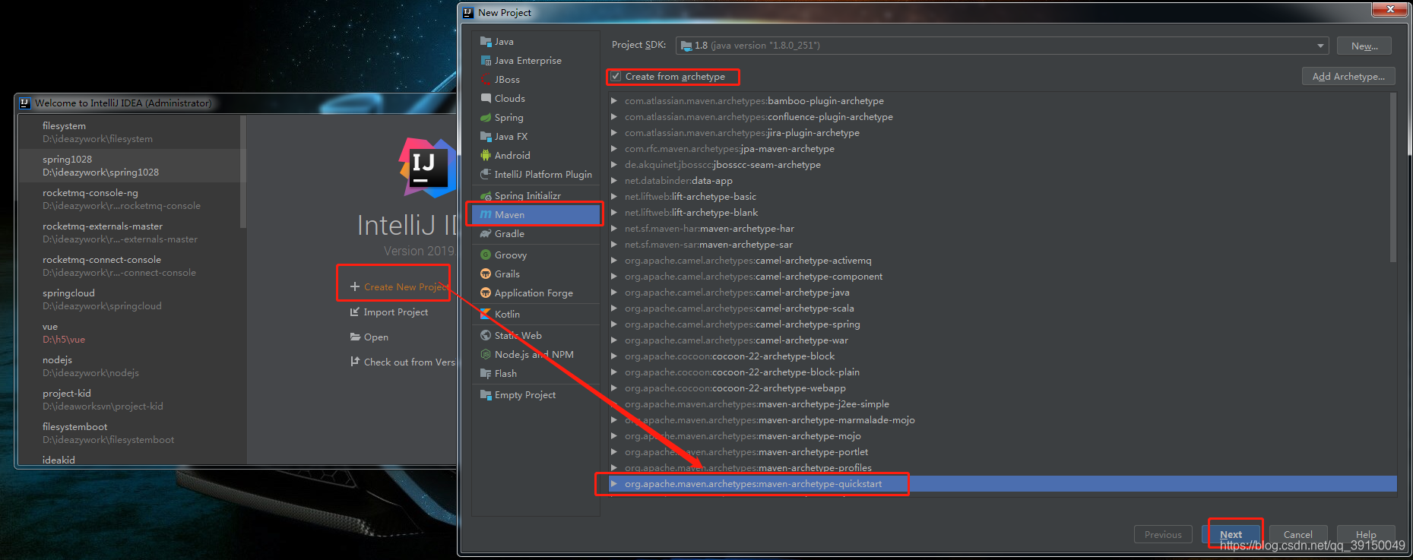This screenshot has width=1413, height=560.
Task: Click the Java Enterprise icon
Action: (x=486, y=61)
